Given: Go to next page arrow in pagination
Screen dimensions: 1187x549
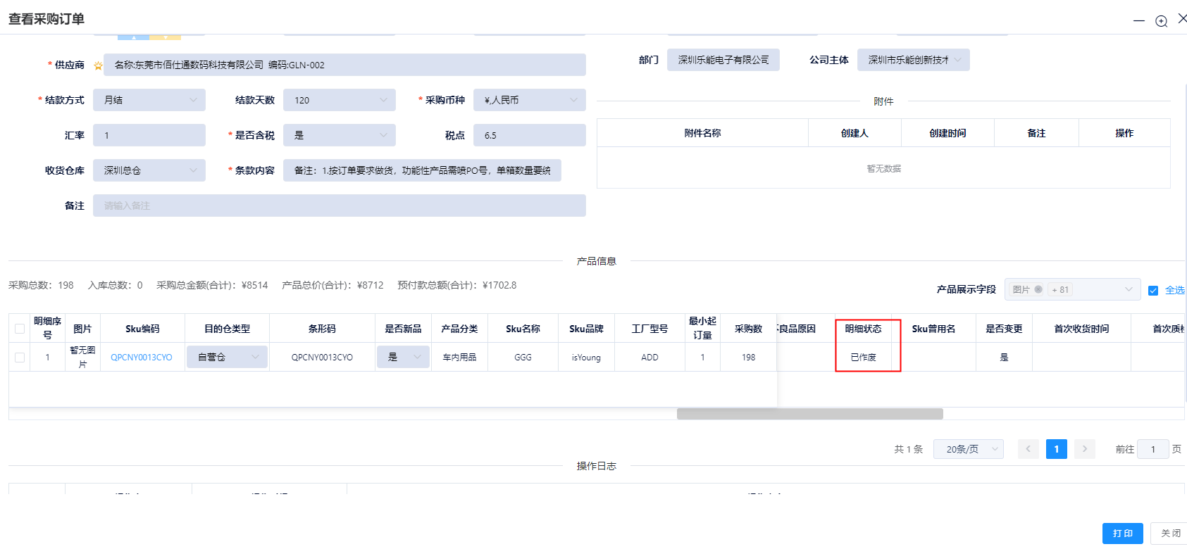Looking at the screenshot, I should click(x=1084, y=449).
